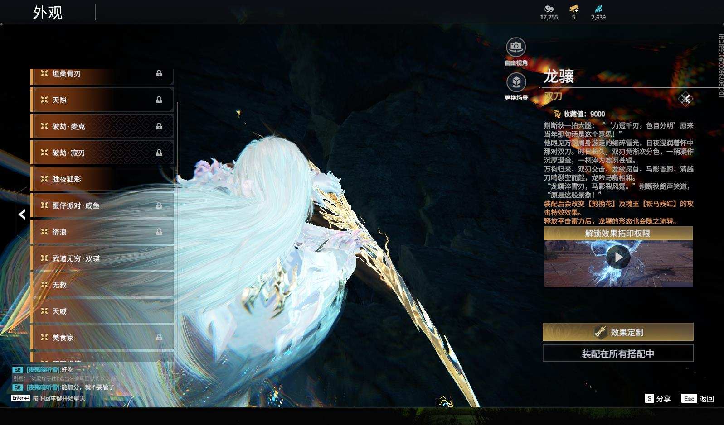Select the 绮浪 skin

[x=102, y=232]
